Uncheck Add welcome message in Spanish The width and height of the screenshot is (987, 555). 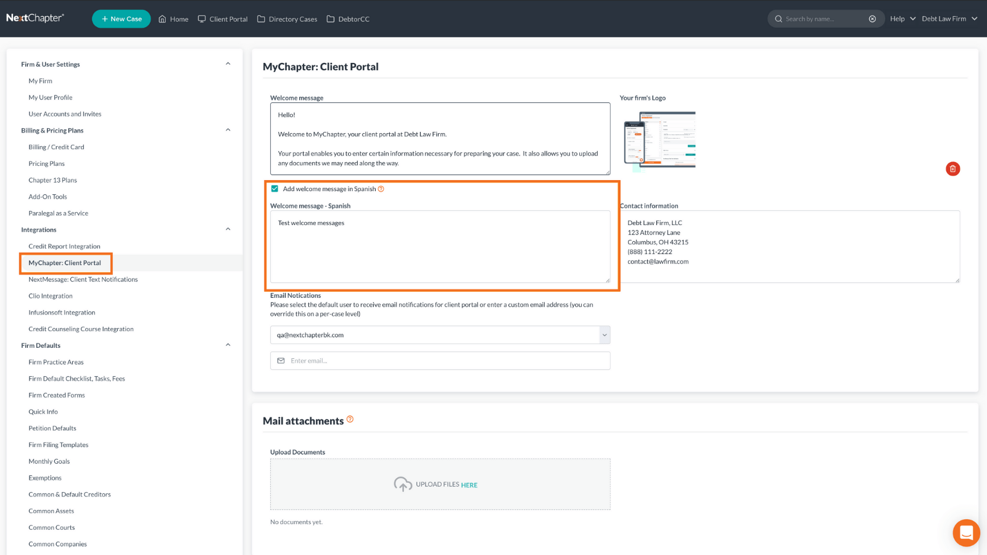coord(275,189)
